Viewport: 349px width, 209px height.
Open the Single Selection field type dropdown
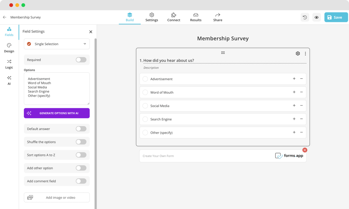57,44
